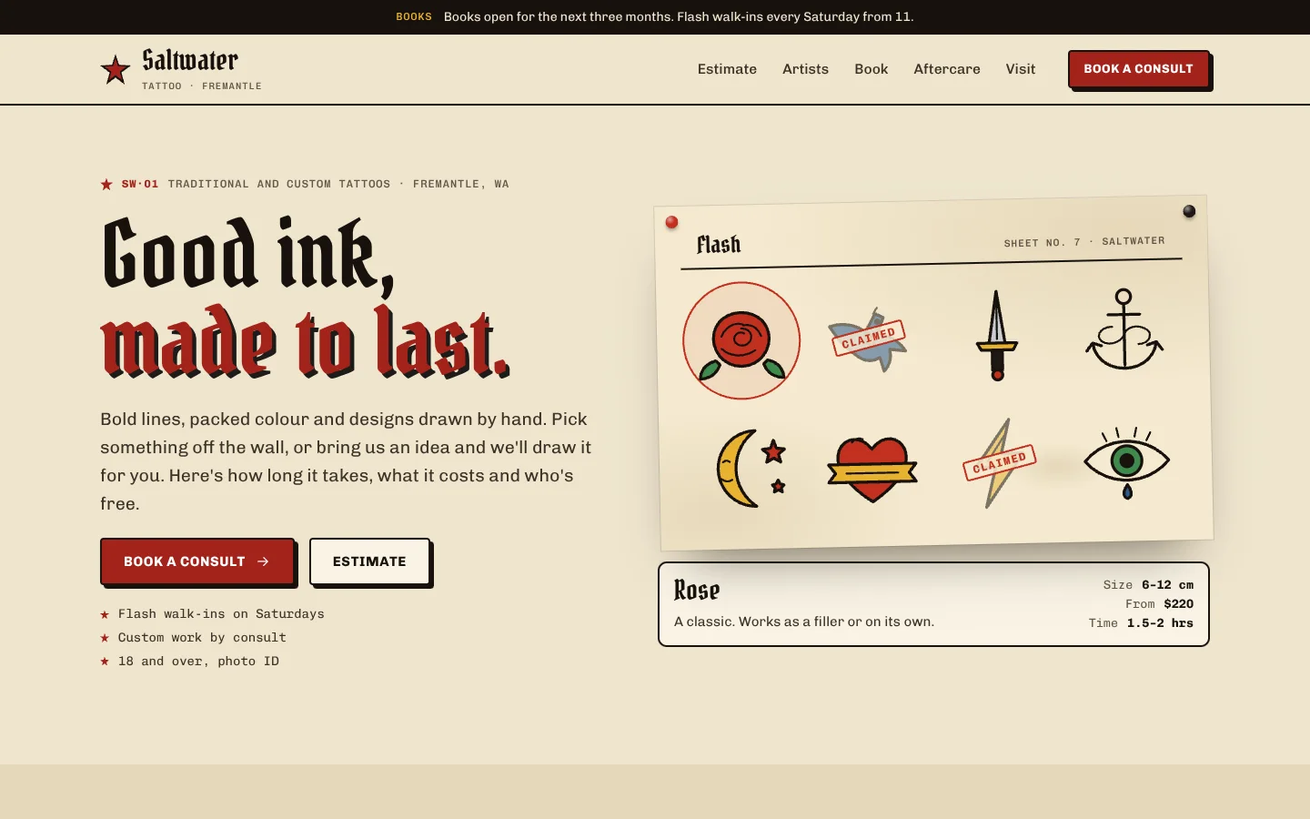Click the hero Book a Consult button

pyautogui.click(x=197, y=561)
